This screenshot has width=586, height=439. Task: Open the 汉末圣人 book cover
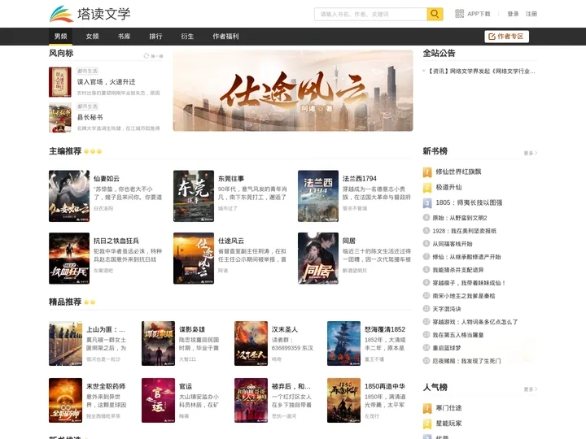[x=251, y=343]
